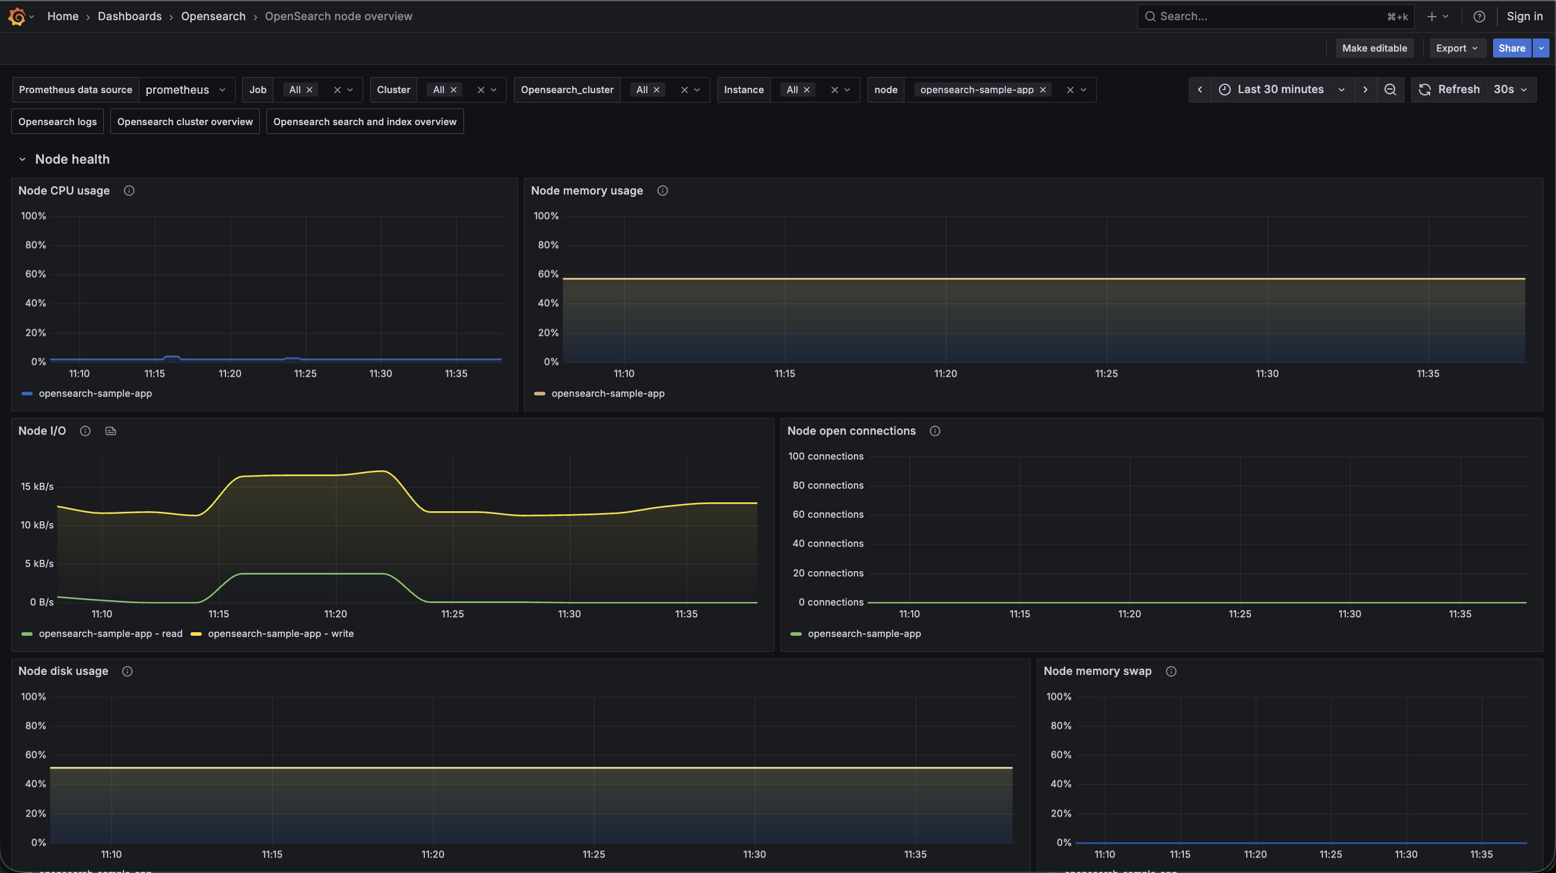Click the Sign in link
Image resolution: width=1556 pixels, height=873 pixels.
click(x=1524, y=16)
